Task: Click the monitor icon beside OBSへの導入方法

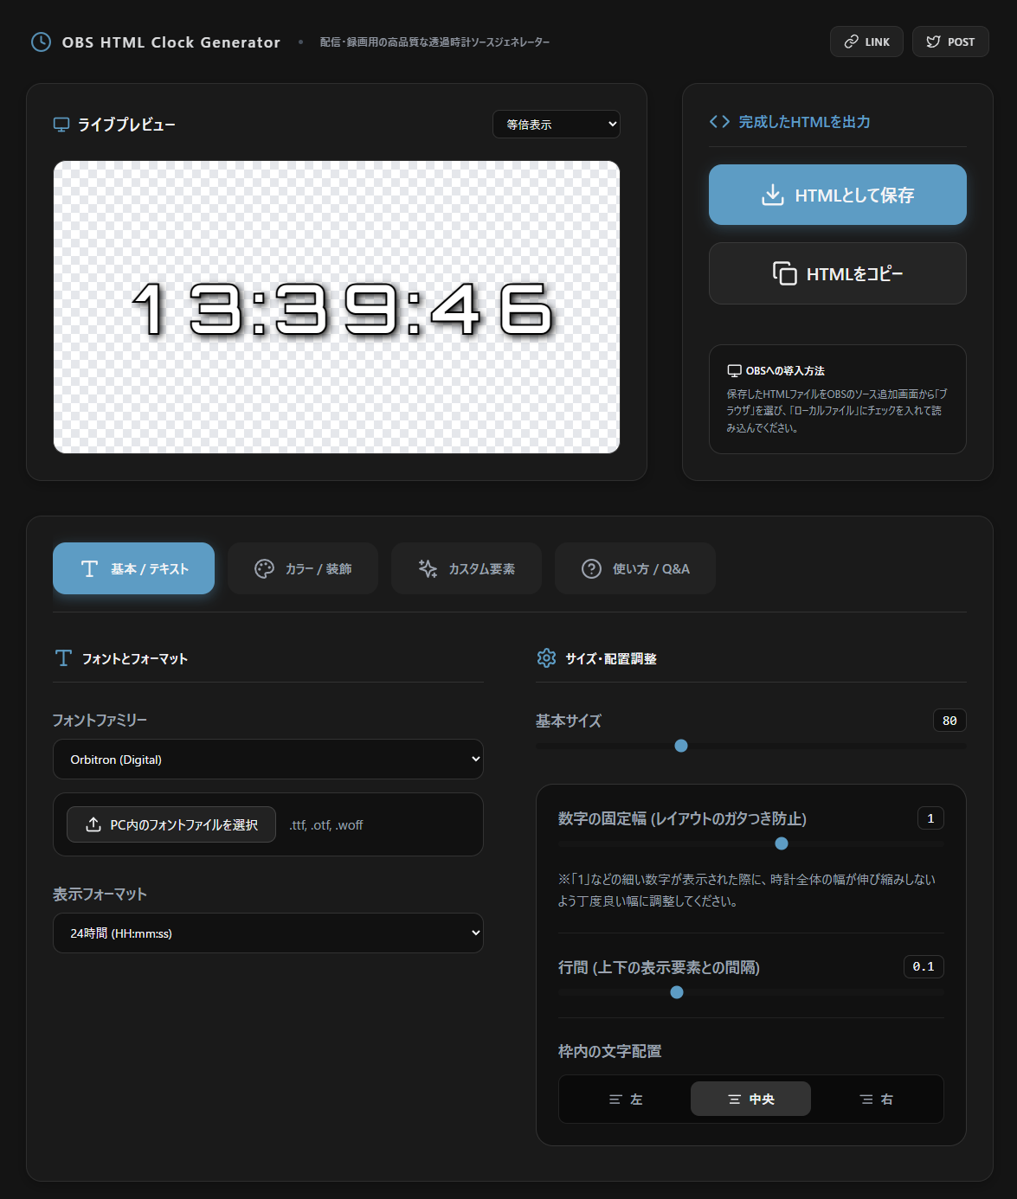Action: click(734, 370)
